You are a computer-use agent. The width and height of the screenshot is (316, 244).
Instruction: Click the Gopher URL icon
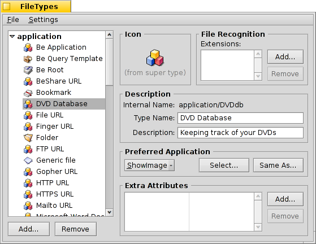tap(28, 172)
